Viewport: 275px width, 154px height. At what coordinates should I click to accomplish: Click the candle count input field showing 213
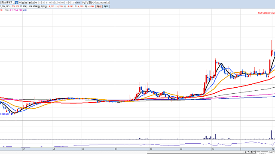pyautogui.click(x=73, y=3)
